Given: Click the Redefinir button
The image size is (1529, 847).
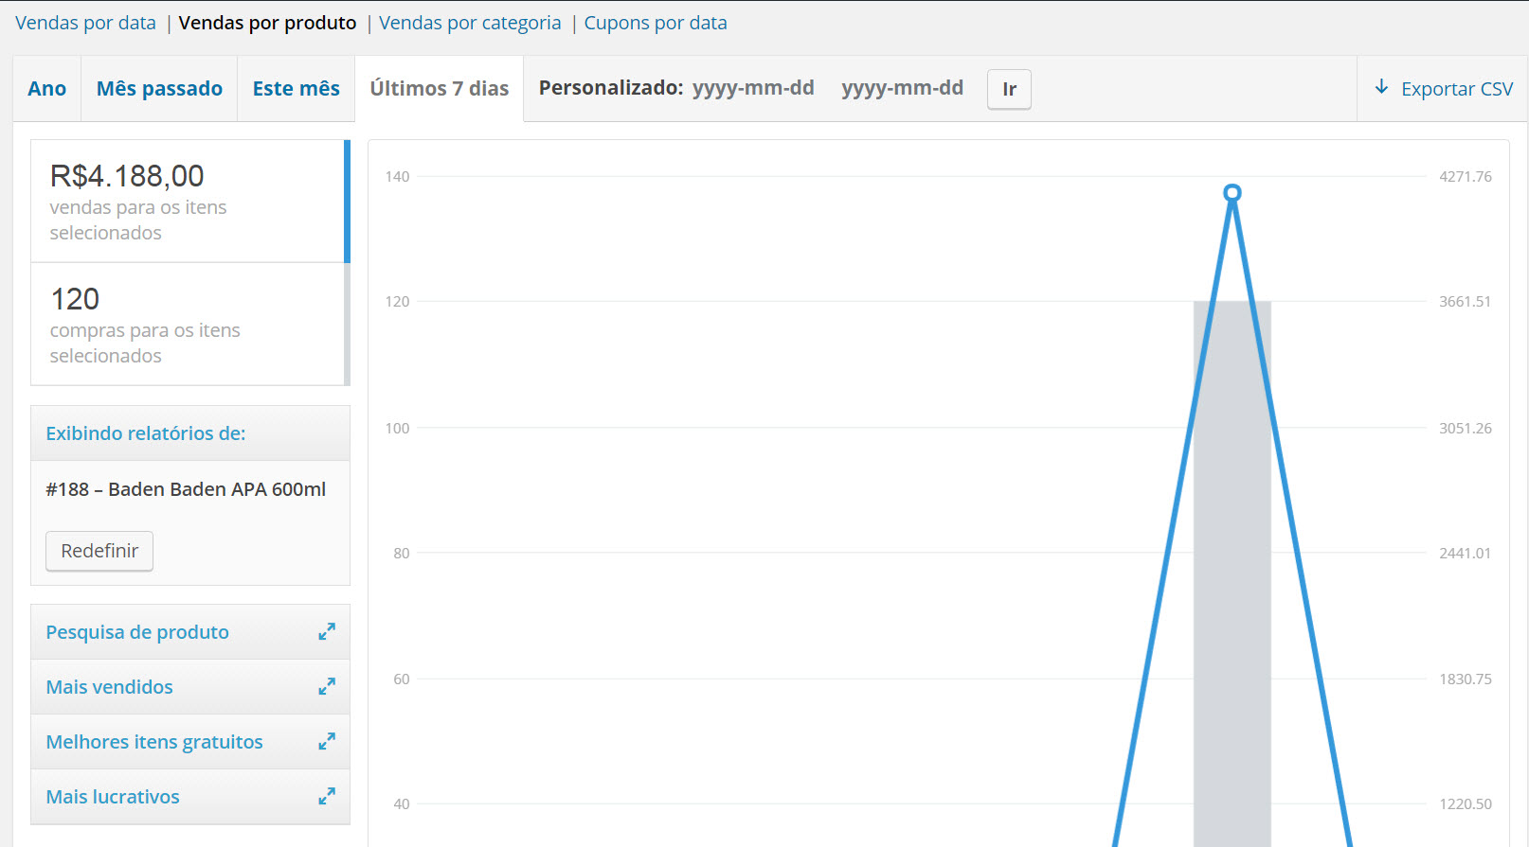Looking at the screenshot, I should click(99, 551).
